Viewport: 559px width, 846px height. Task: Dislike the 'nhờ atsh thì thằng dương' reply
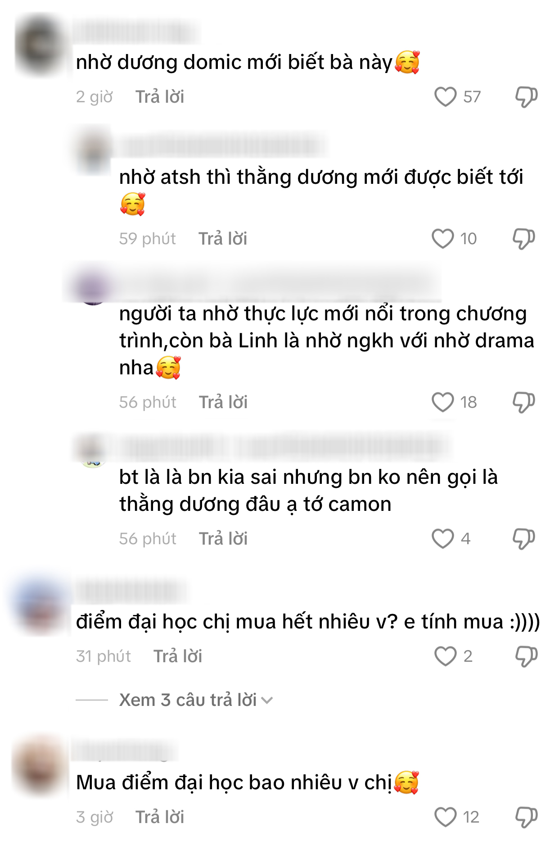(x=523, y=239)
